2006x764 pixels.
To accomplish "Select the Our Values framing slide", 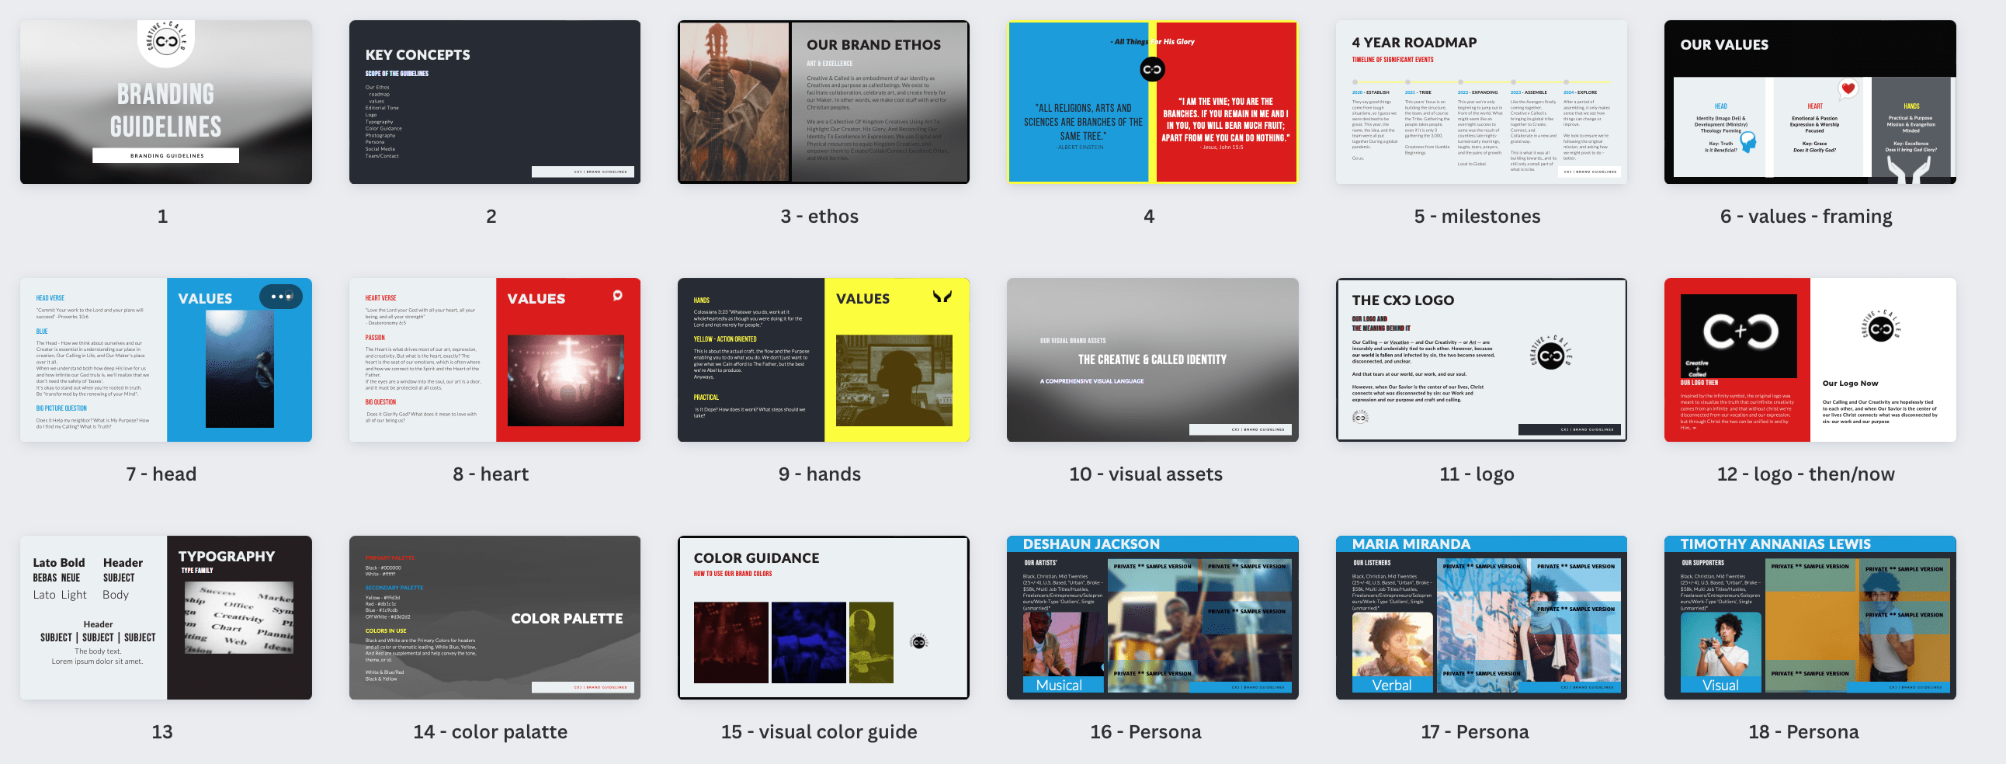I will 1810,102.
